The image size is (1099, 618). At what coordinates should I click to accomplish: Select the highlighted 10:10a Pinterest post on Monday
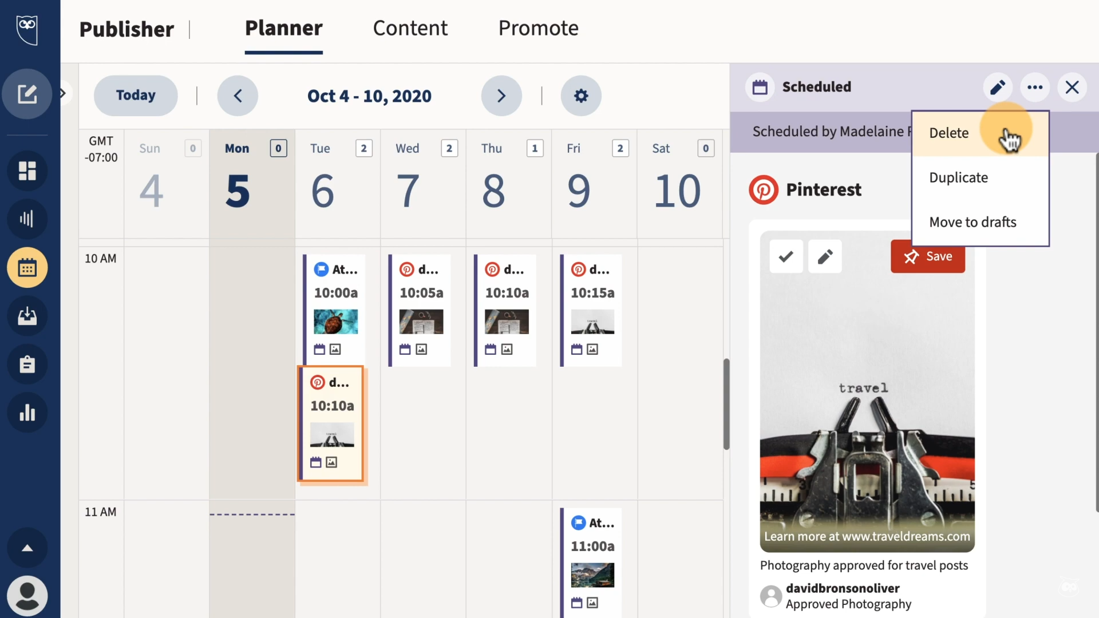pos(332,424)
